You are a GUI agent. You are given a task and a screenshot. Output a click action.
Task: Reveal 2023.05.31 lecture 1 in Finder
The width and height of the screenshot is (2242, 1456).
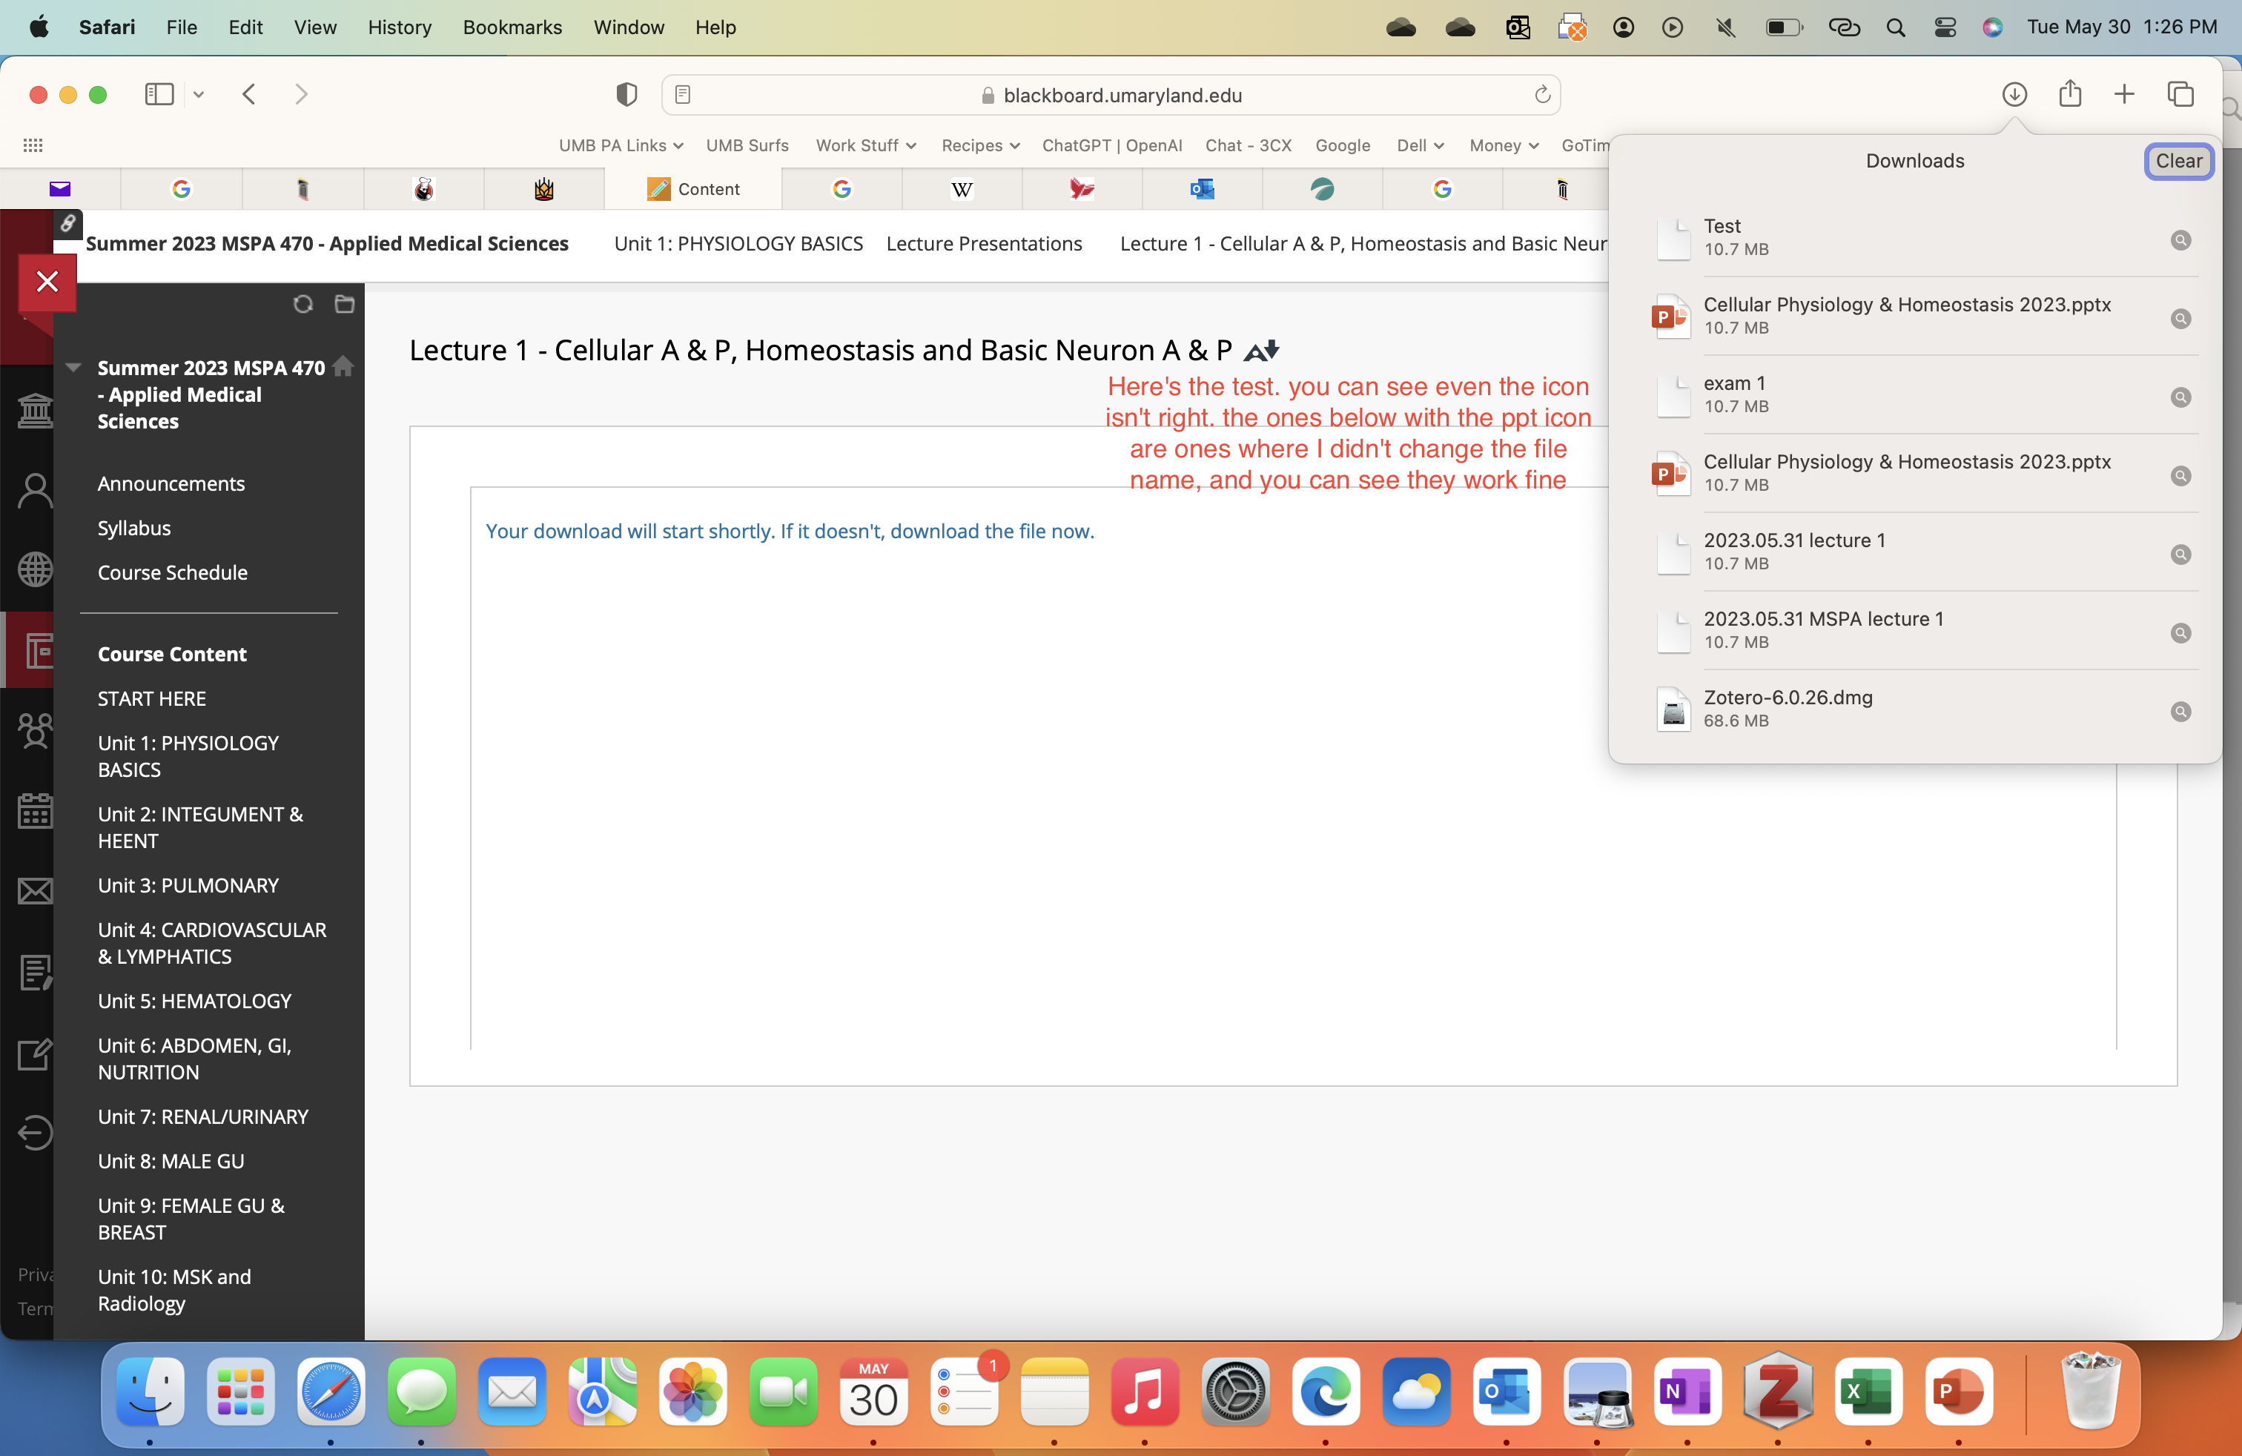(2180, 555)
